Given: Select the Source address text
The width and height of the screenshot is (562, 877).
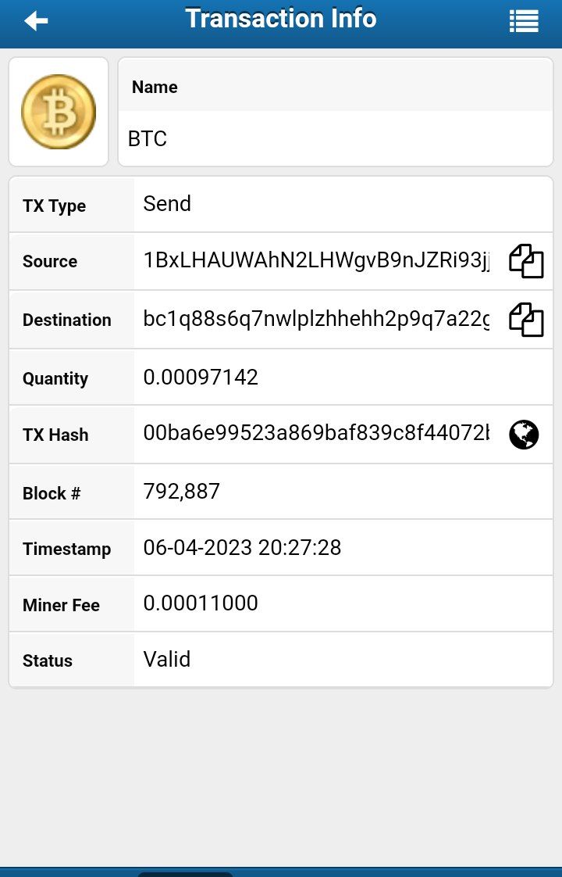Looking at the screenshot, I should [316, 260].
